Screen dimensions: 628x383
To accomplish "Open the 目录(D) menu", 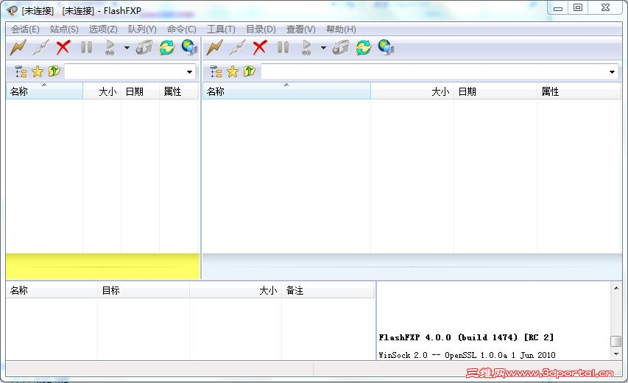I will [x=261, y=29].
